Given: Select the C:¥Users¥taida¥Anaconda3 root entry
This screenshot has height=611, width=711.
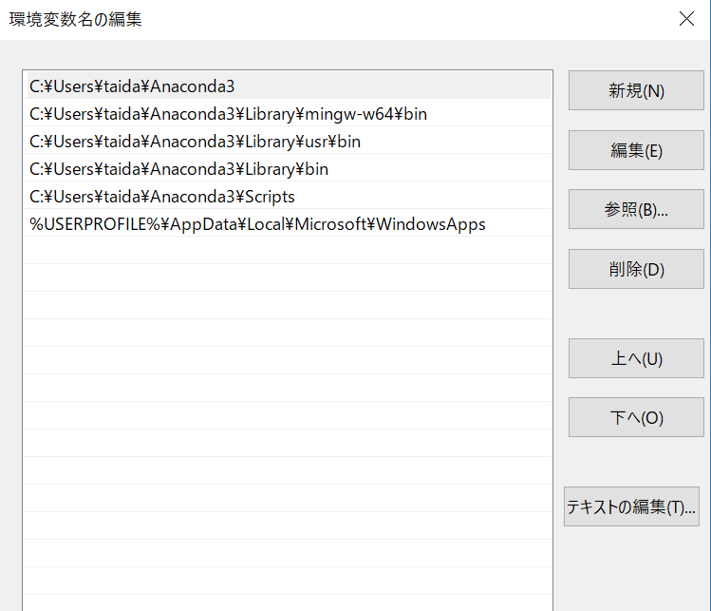Looking at the screenshot, I should 132,86.
